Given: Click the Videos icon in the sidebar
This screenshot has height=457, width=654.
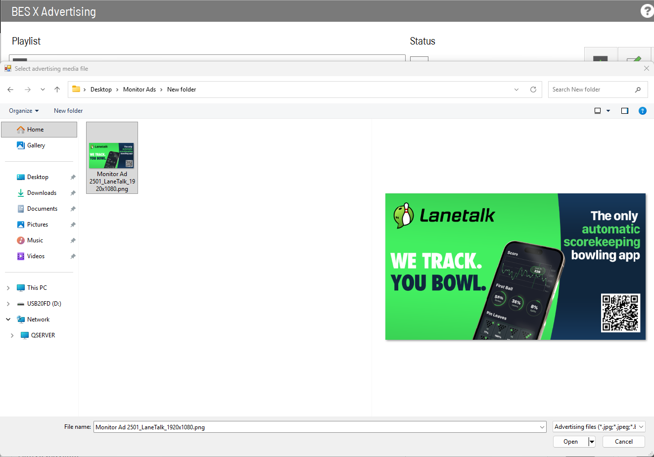Looking at the screenshot, I should pos(21,256).
